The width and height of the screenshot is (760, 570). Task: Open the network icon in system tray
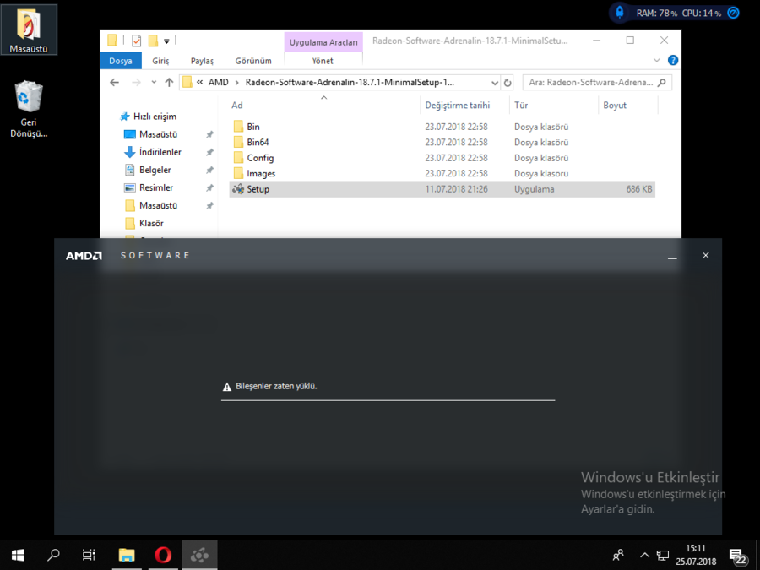click(663, 556)
